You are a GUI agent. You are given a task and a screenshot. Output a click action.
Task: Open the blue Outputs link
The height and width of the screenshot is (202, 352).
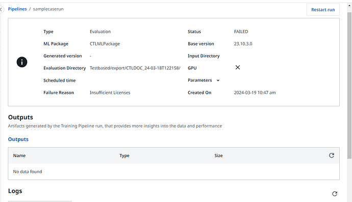[x=18, y=139]
